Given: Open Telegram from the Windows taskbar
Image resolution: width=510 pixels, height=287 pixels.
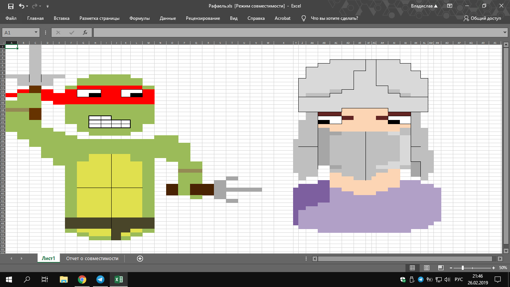Looking at the screenshot, I should (100, 279).
